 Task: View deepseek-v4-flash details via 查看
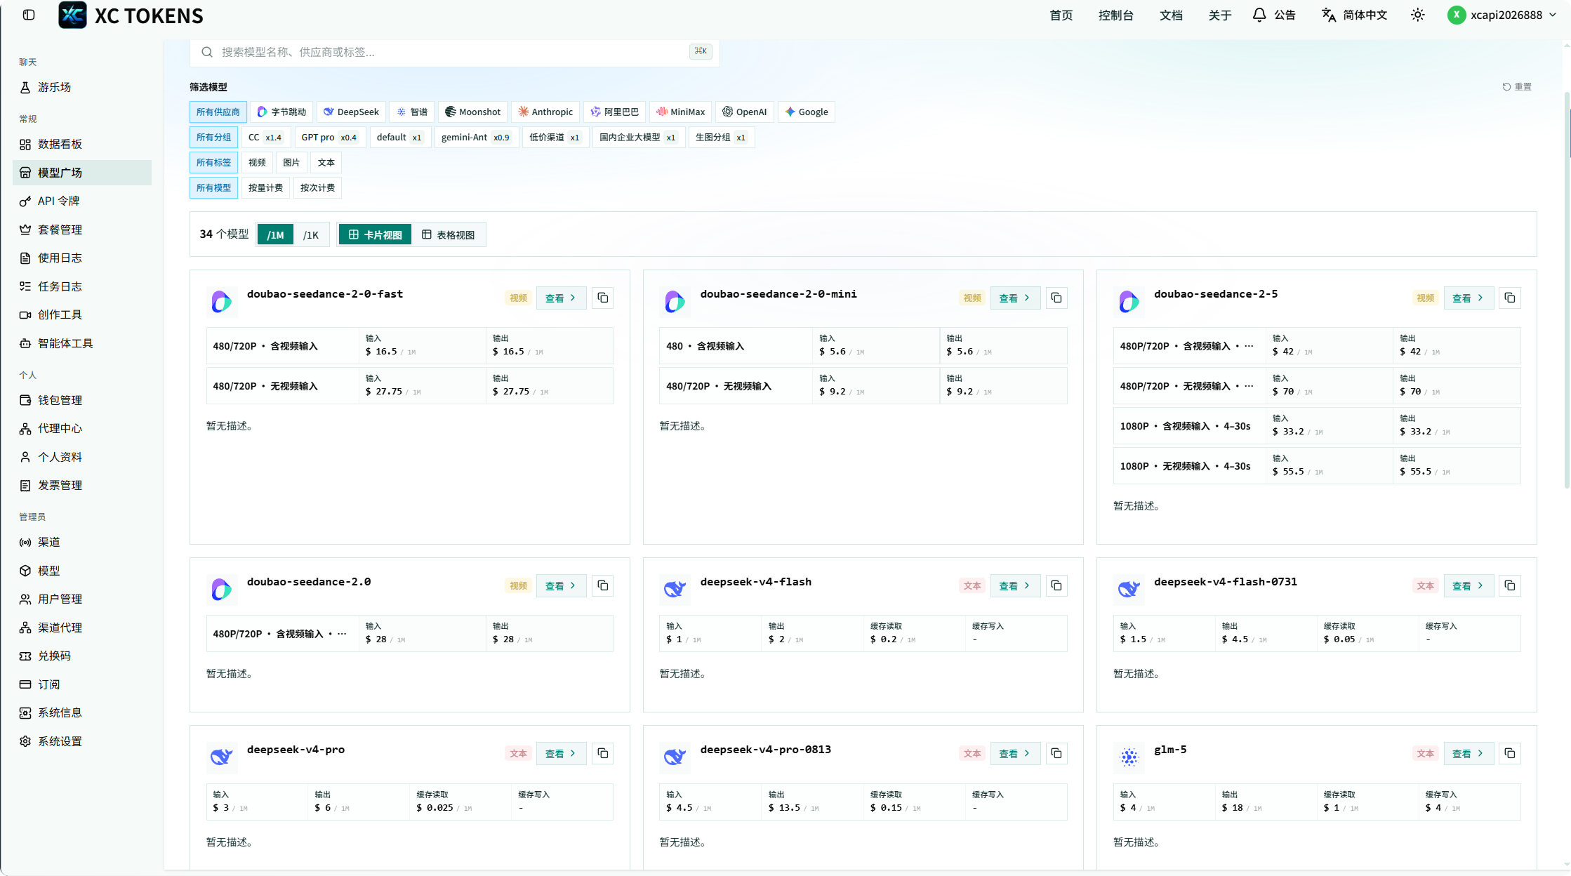[x=1014, y=585]
